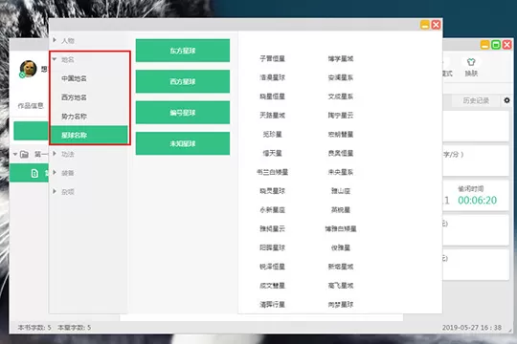Minimize the main writing window
517x344 pixels.
[484, 45]
